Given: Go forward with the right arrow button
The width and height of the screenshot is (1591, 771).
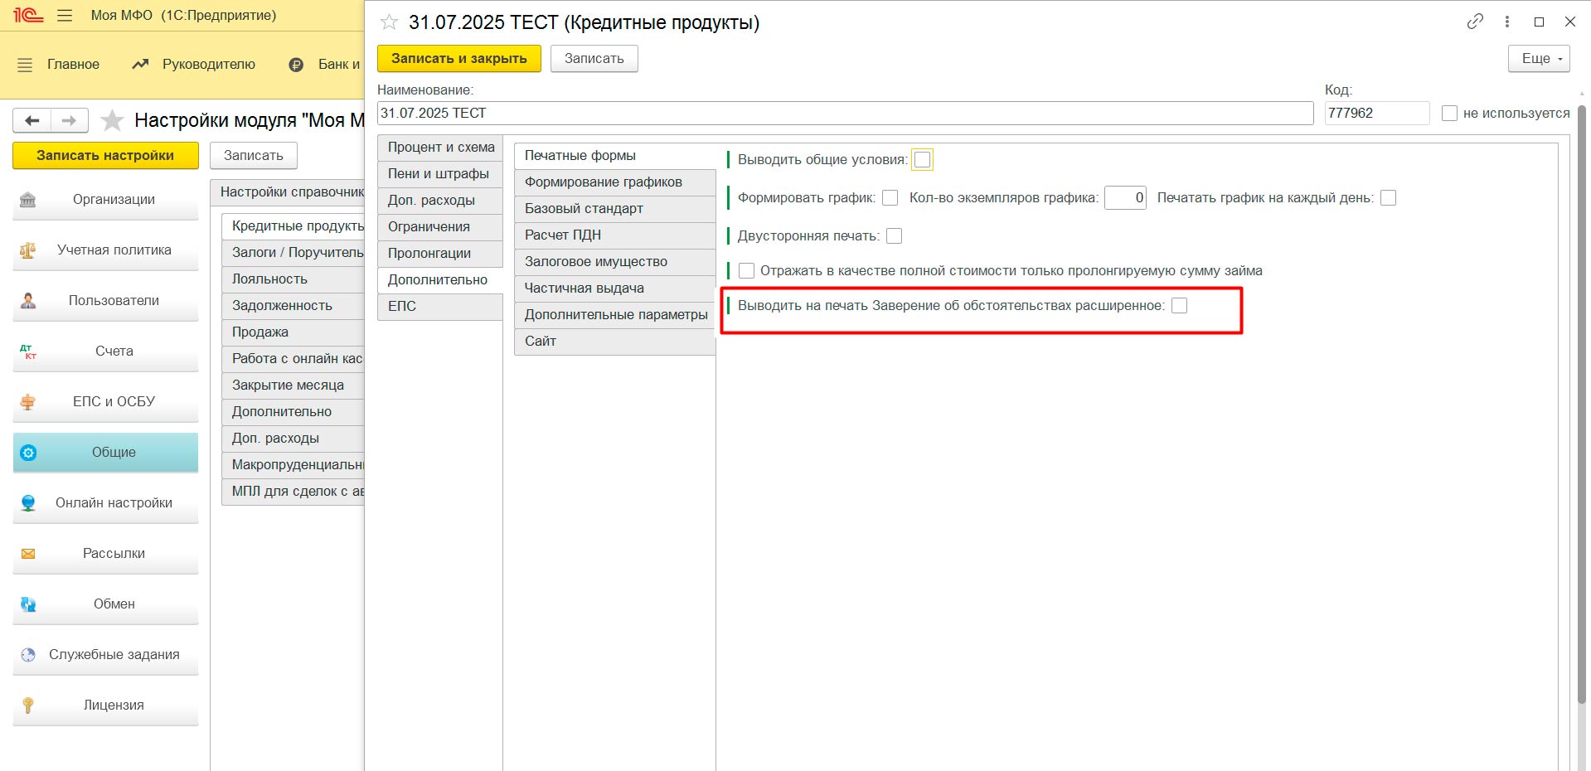Looking at the screenshot, I should pos(70,121).
